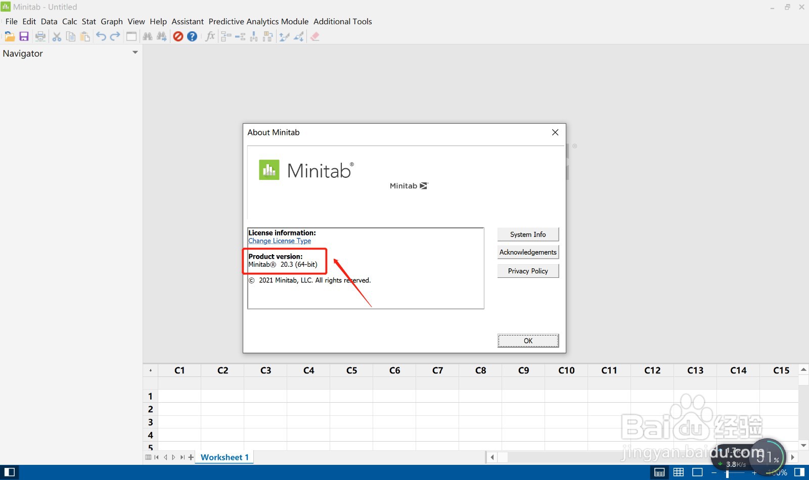This screenshot has width=809, height=480.
Task: Click the Acknowledgements button
Action: click(x=528, y=252)
